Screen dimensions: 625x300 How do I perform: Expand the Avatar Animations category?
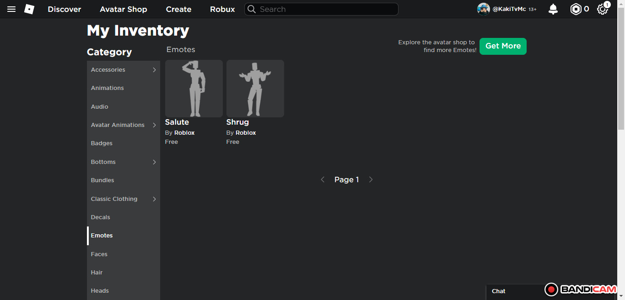point(154,125)
